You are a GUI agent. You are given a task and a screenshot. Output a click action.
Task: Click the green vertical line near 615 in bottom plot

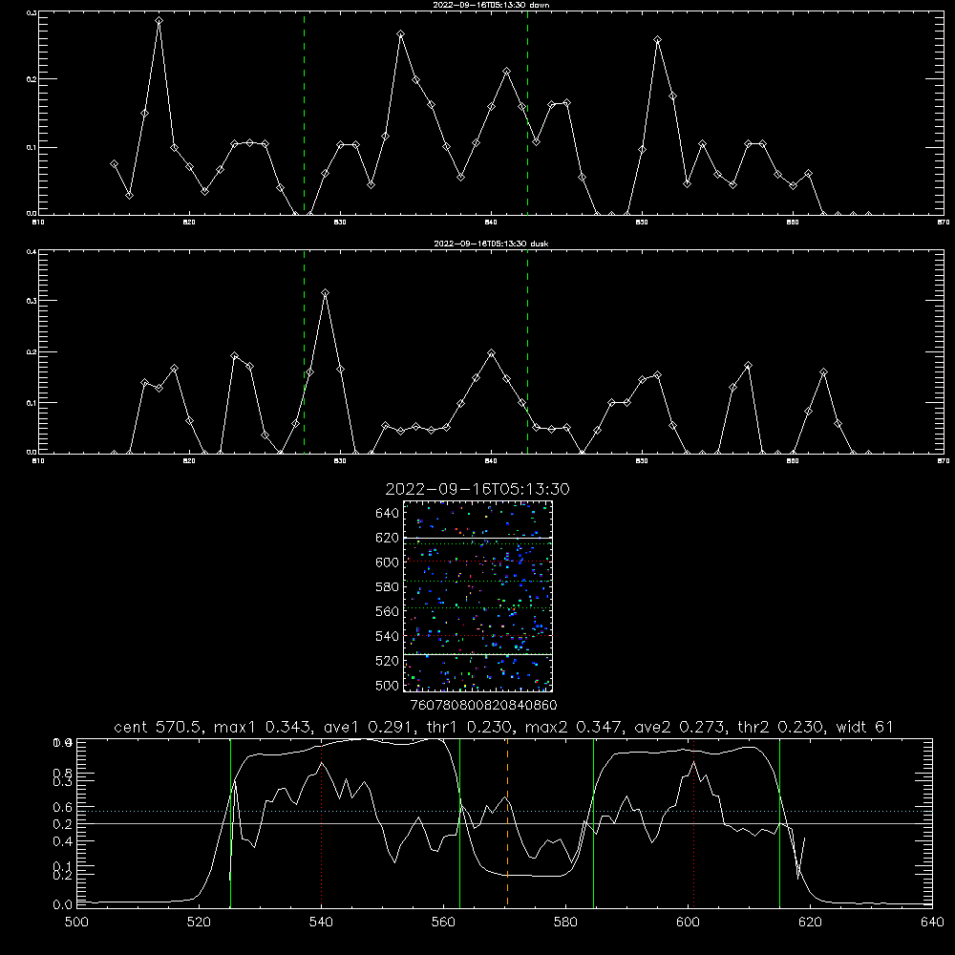tap(779, 823)
